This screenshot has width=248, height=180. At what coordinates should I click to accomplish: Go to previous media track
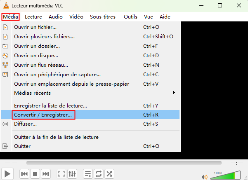[24, 174]
